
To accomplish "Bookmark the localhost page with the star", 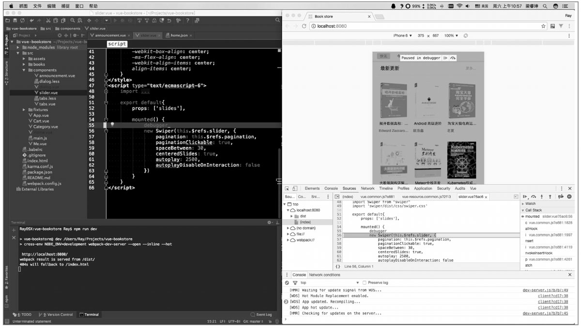I will pos(544,26).
